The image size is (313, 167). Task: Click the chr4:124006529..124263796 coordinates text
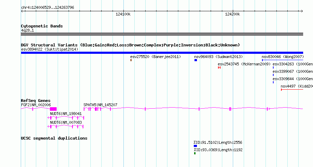tap(47, 7)
